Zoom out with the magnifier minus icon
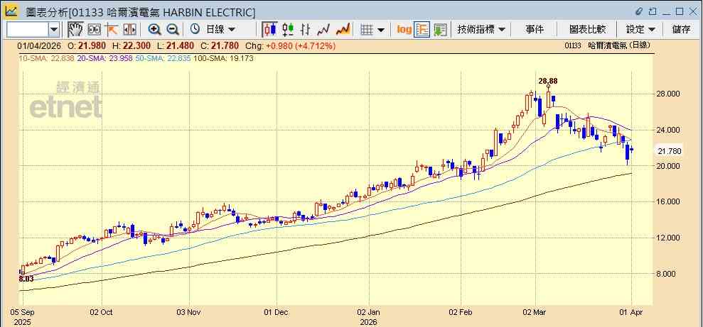 coord(173,30)
